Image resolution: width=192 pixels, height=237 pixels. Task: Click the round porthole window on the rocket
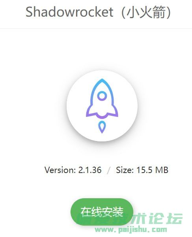point(102,96)
